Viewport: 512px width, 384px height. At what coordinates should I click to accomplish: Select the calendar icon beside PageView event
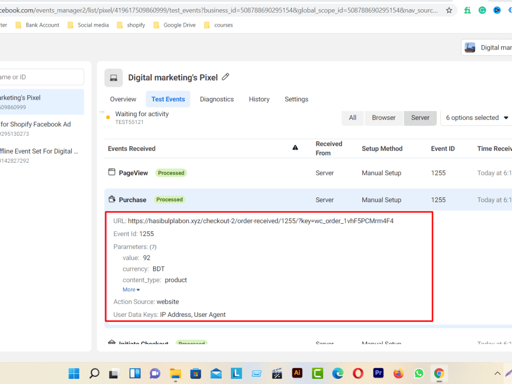coord(111,173)
